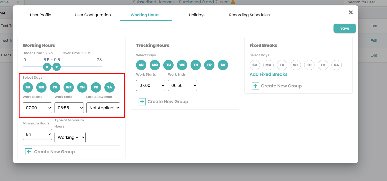Click plus icon in Fixed Breaks section
Screen dimensions: 387x181
coord(255,86)
